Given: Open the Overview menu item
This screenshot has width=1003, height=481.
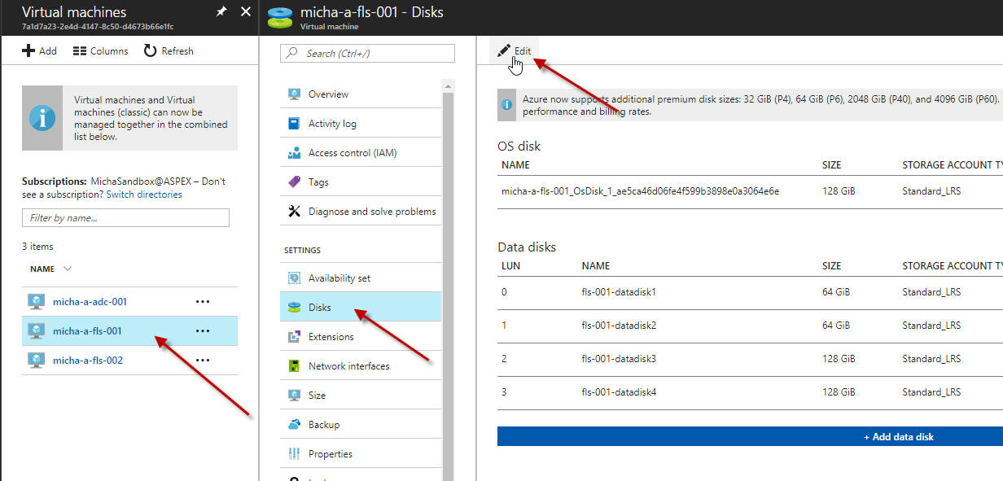Looking at the screenshot, I should pyautogui.click(x=361, y=94).
